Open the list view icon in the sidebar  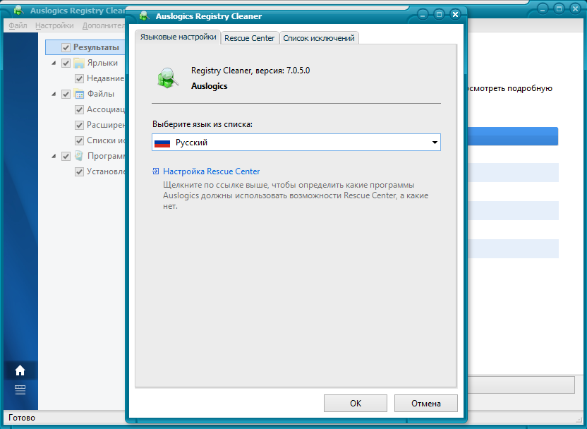click(x=20, y=390)
